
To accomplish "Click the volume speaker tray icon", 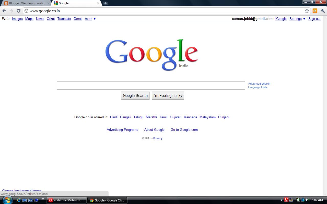I will point(307,200).
